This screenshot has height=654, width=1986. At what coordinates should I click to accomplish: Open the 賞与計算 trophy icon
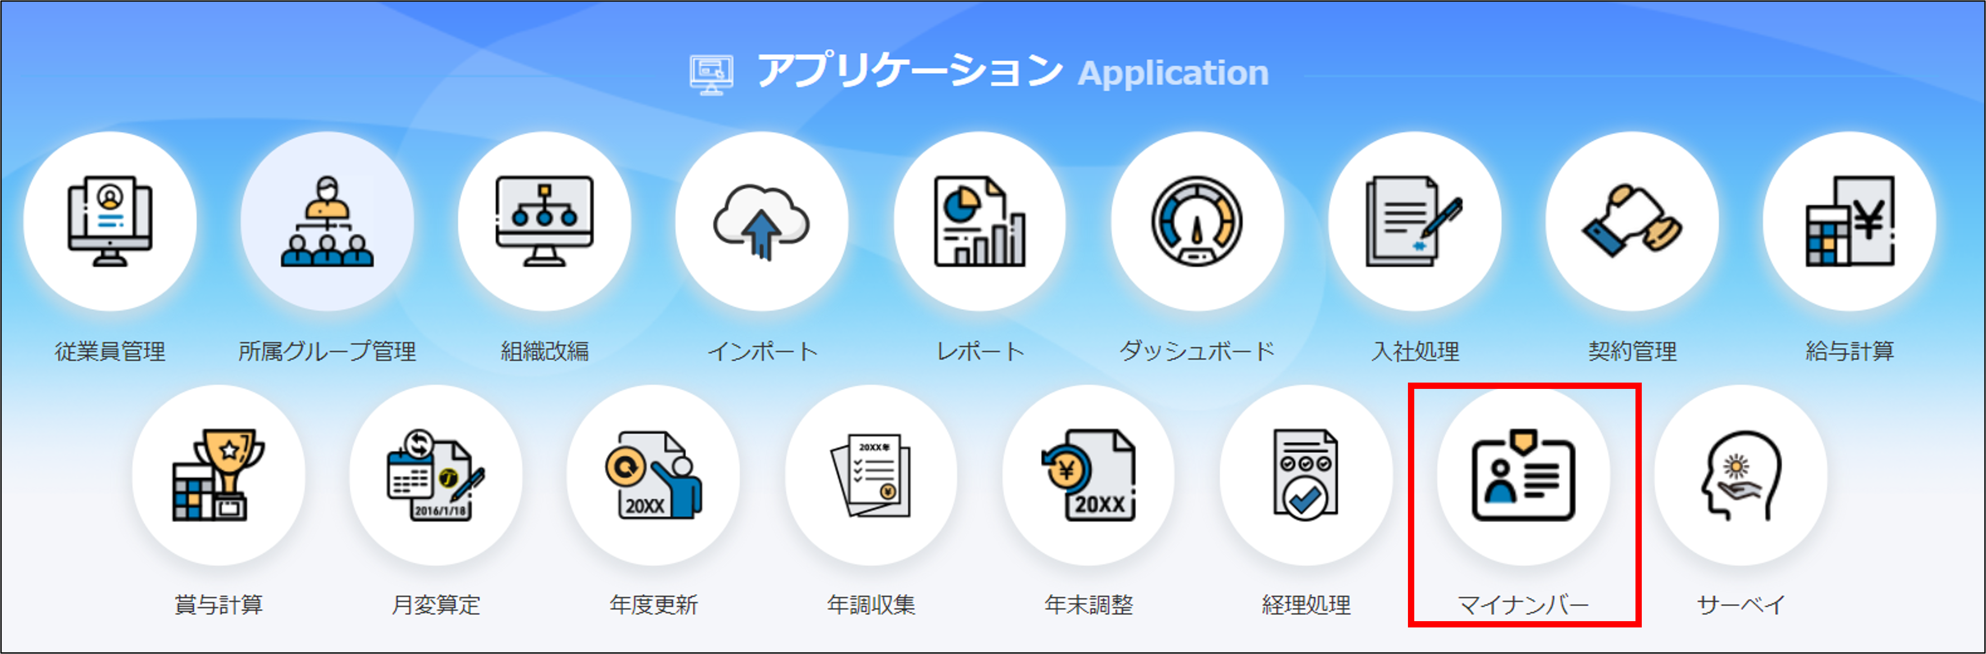tap(218, 475)
